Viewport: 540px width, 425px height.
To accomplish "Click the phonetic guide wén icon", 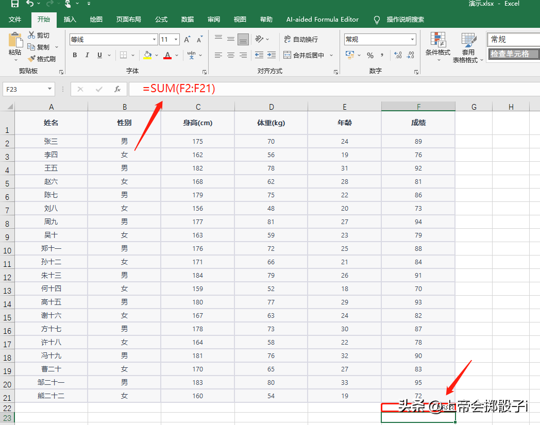I will point(192,55).
